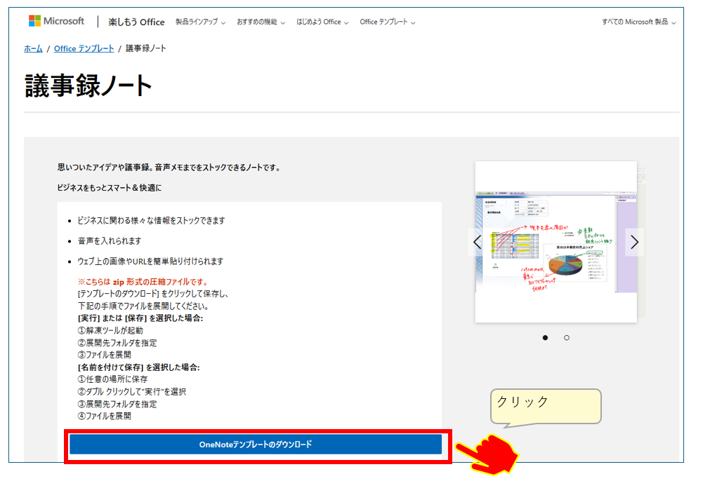The width and height of the screenshot is (703, 481).
Task: Click the red pointing hand icon
Action: tap(489, 455)
